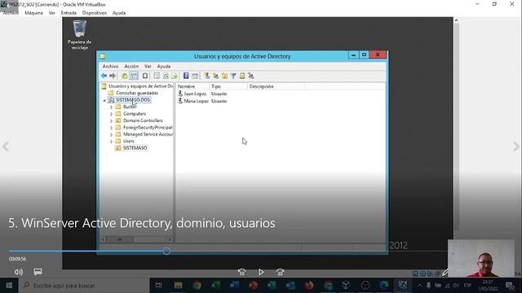Expand the Managed Service Accounts tree node
This screenshot has height=293, width=522.
point(112,134)
